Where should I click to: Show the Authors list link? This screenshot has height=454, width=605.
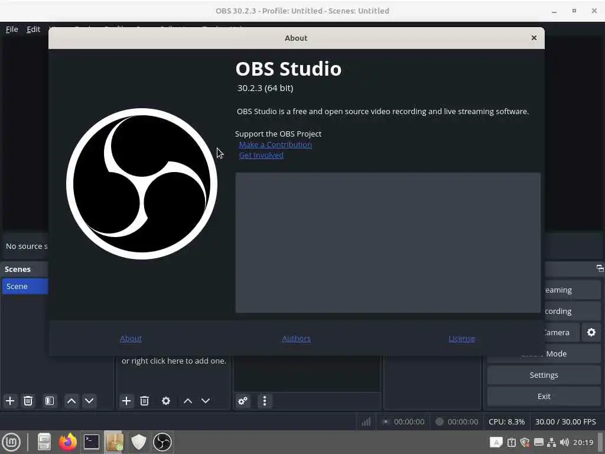tap(297, 339)
